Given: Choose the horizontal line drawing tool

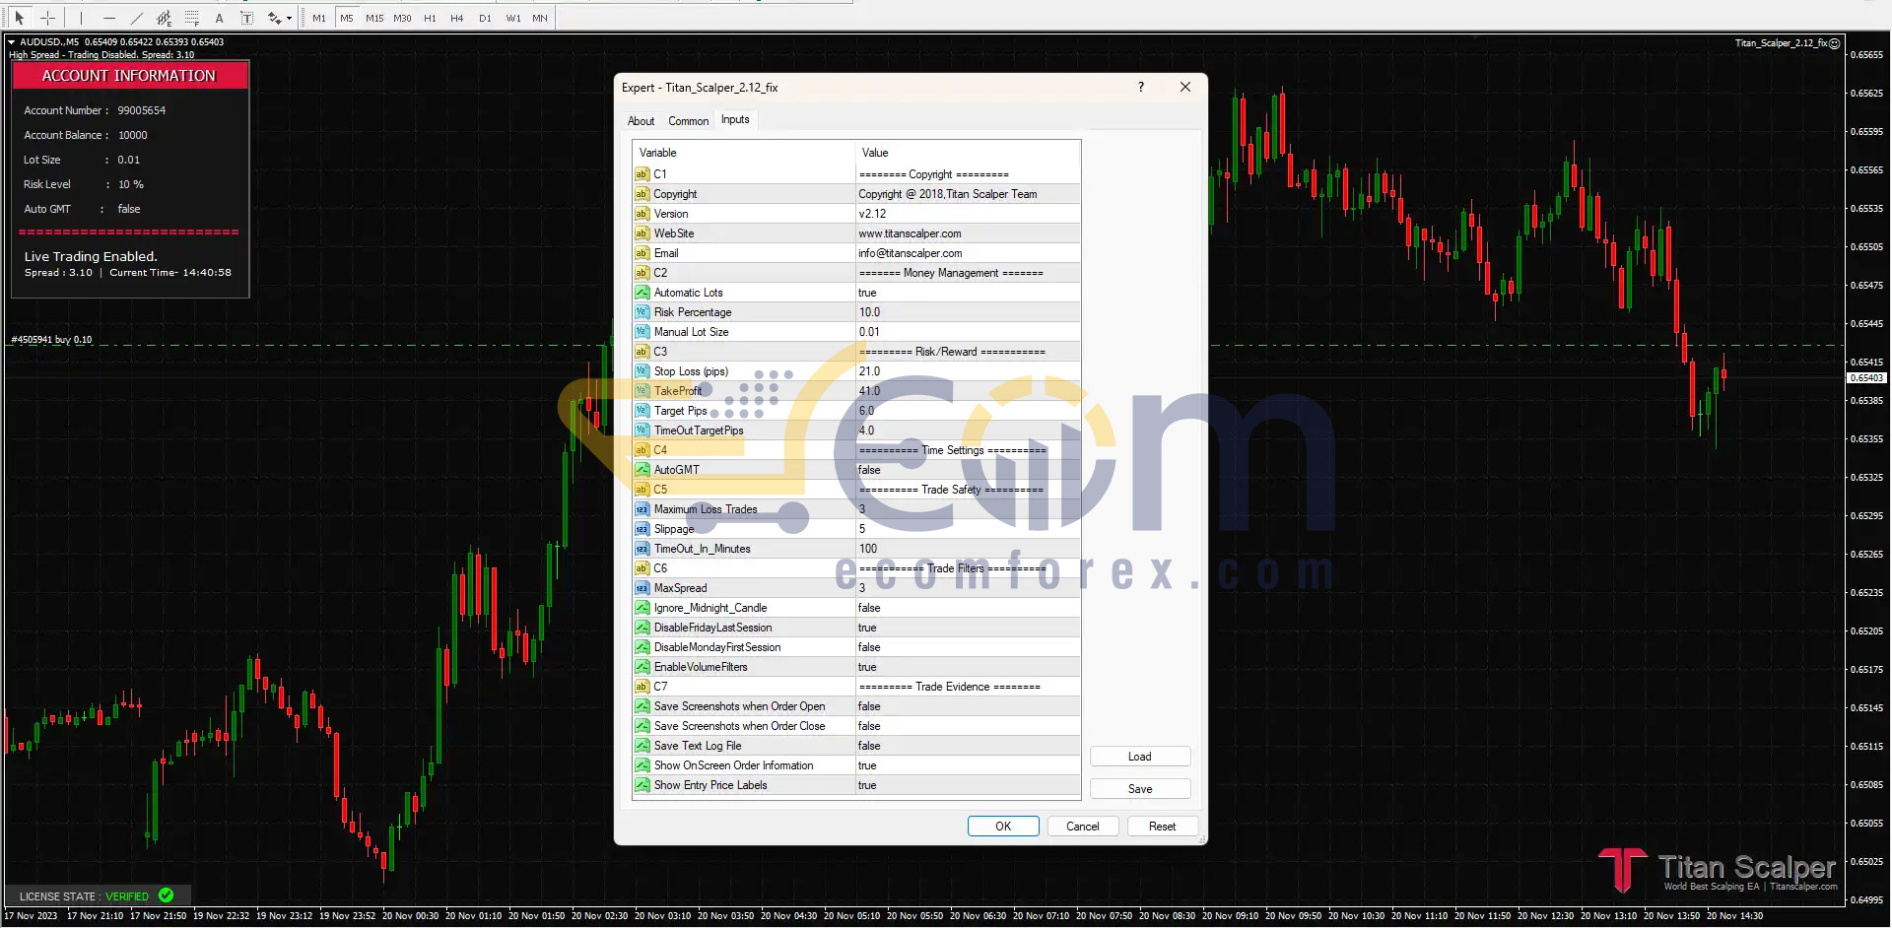Looking at the screenshot, I should [x=108, y=18].
